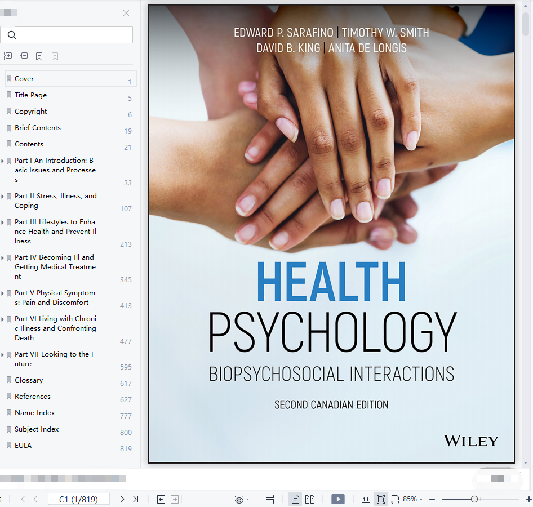The height and width of the screenshot is (507, 533).
Task: Go forward to the next view
Action: coord(175,499)
